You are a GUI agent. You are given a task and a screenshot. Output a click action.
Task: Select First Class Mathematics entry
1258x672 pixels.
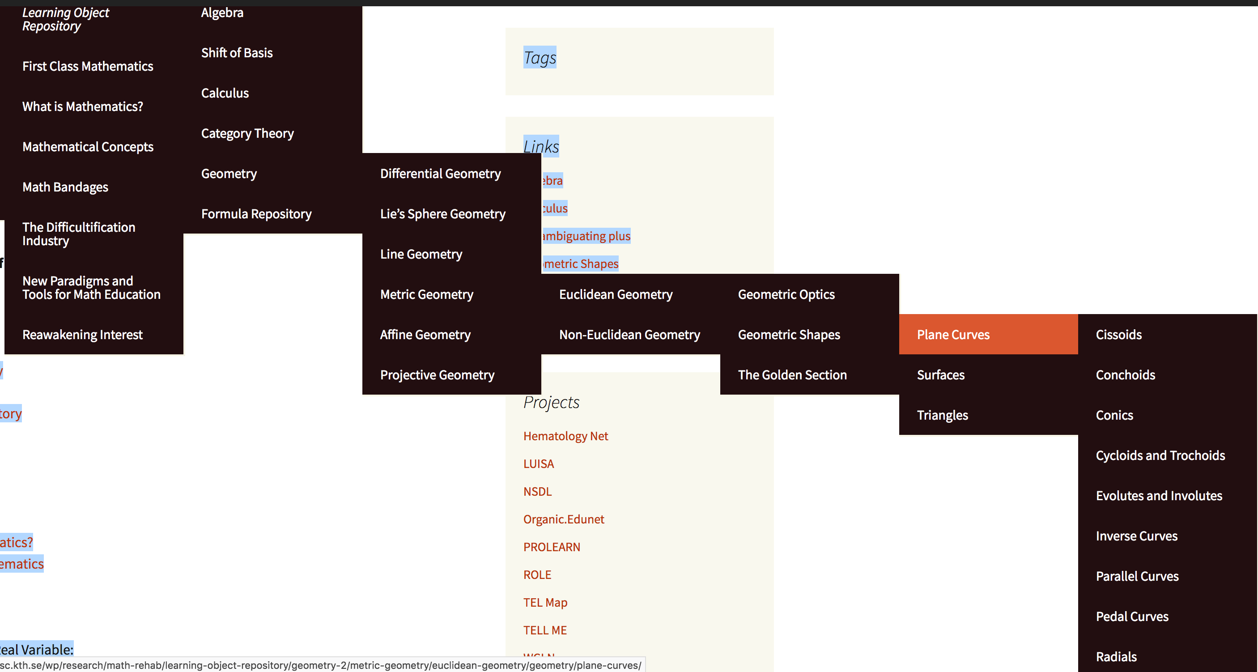87,66
